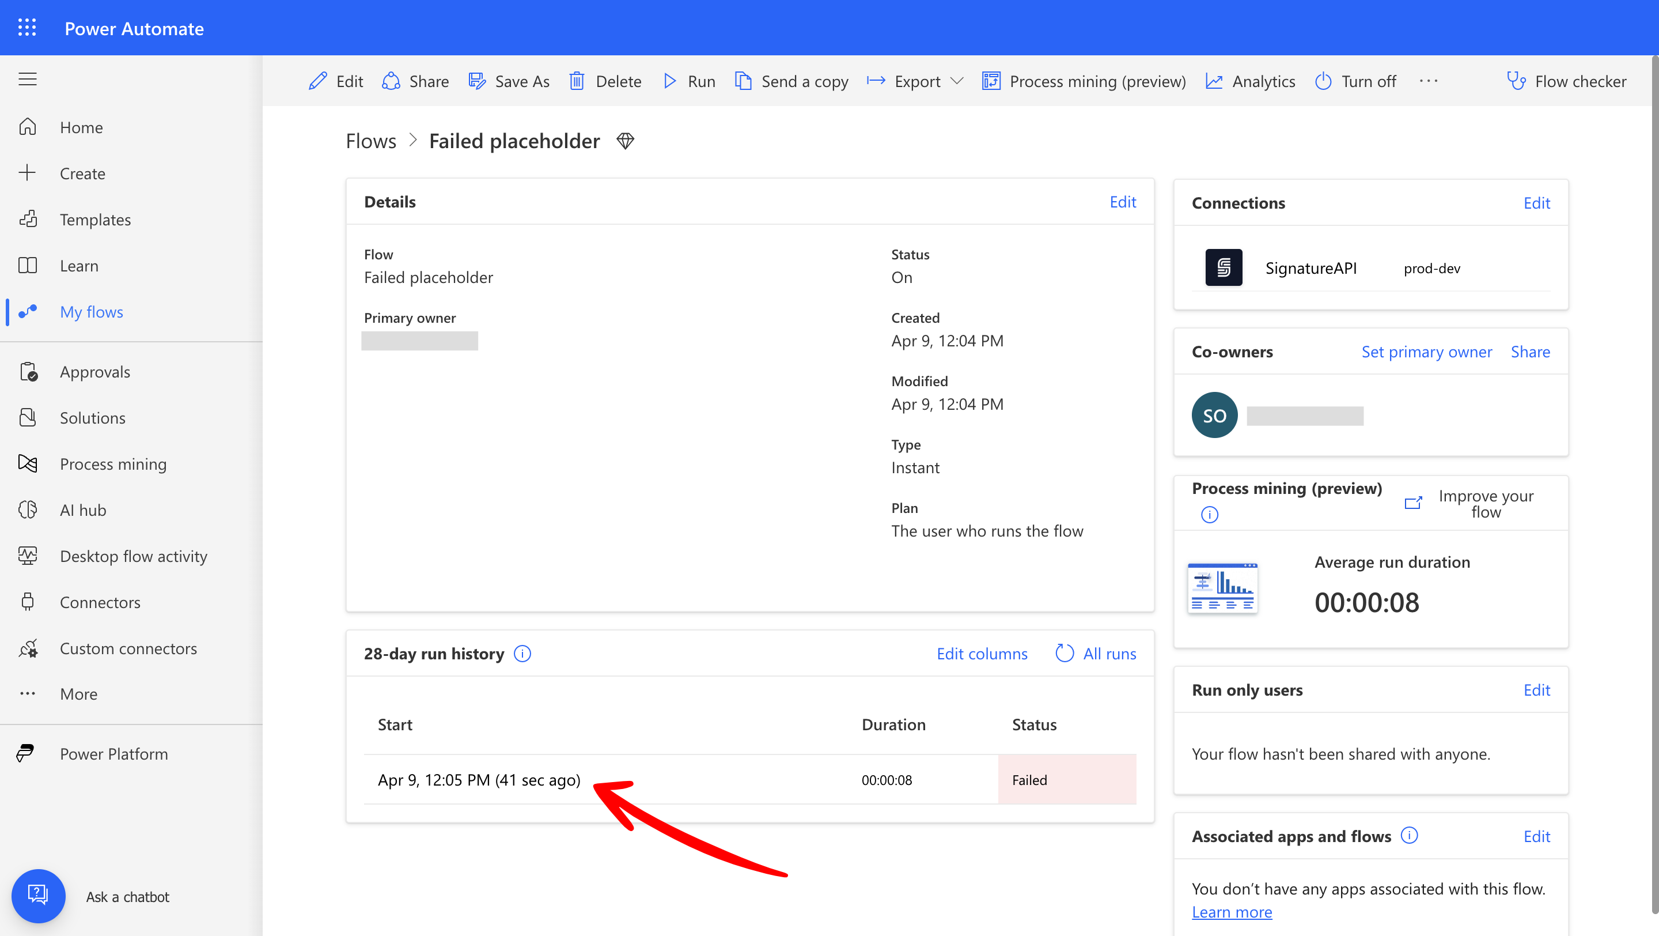Click Associated apps and flows info icon
Viewport: 1659px width, 936px height.
pos(1409,836)
